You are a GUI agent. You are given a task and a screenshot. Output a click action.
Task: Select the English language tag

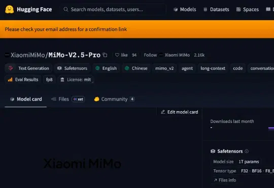tap(106, 68)
